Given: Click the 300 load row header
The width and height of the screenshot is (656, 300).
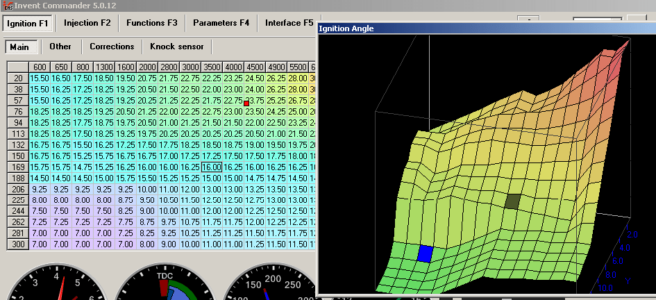Looking at the screenshot, I should (x=18, y=244).
